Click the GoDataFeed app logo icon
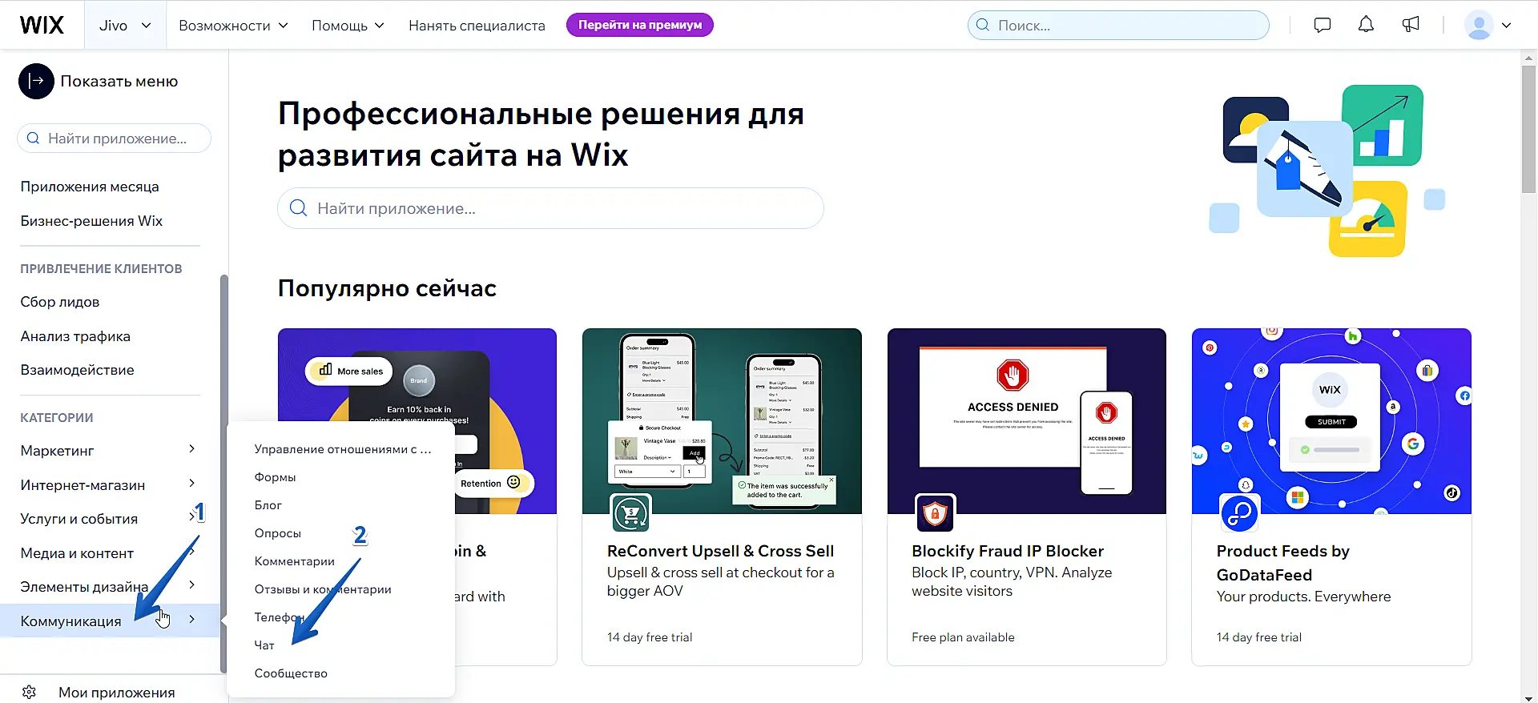Image resolution: width=1538 pixels, height=703 pixels. (x=1240, y=513)
